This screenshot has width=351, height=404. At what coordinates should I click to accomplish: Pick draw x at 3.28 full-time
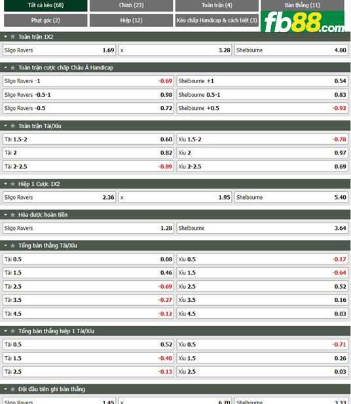coord(175,50)
